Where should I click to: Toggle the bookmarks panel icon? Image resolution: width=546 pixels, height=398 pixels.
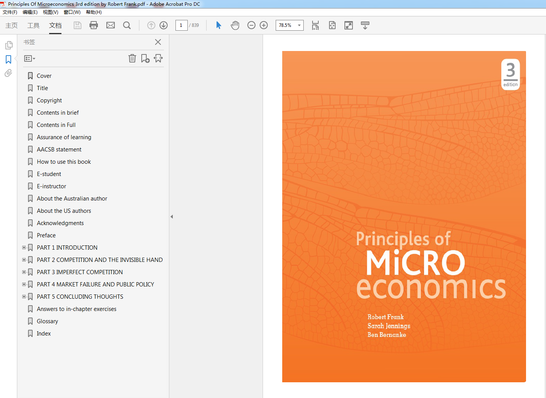(8, 59)
